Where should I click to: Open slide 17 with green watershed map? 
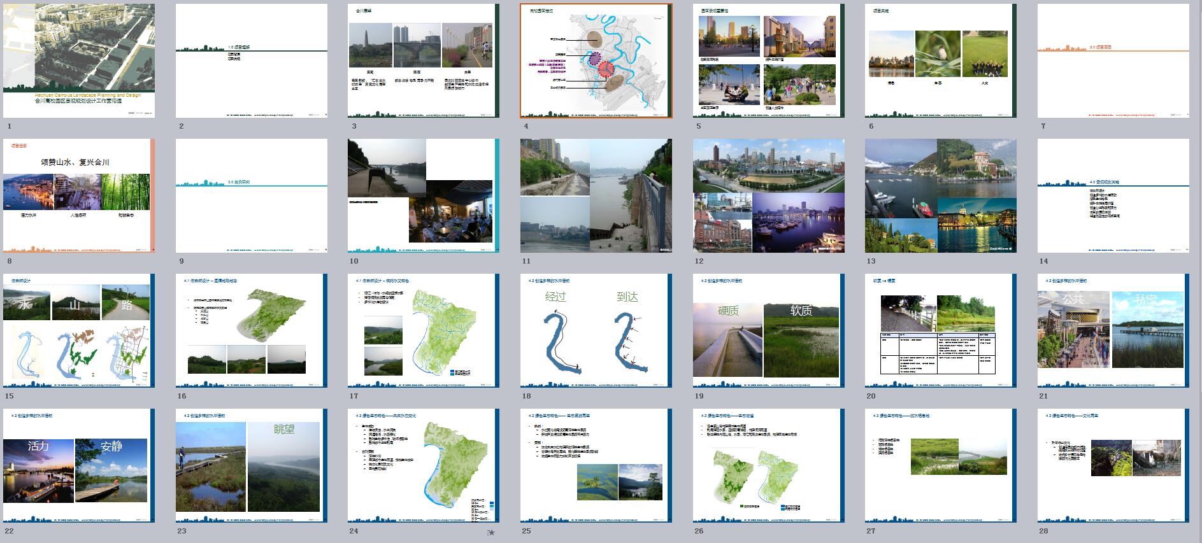click(424, 330)
